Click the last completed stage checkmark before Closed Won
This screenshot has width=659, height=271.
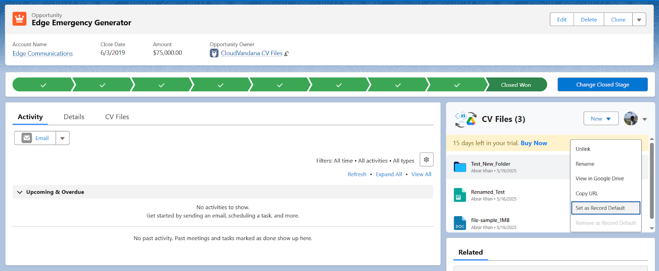coord(457,85)
